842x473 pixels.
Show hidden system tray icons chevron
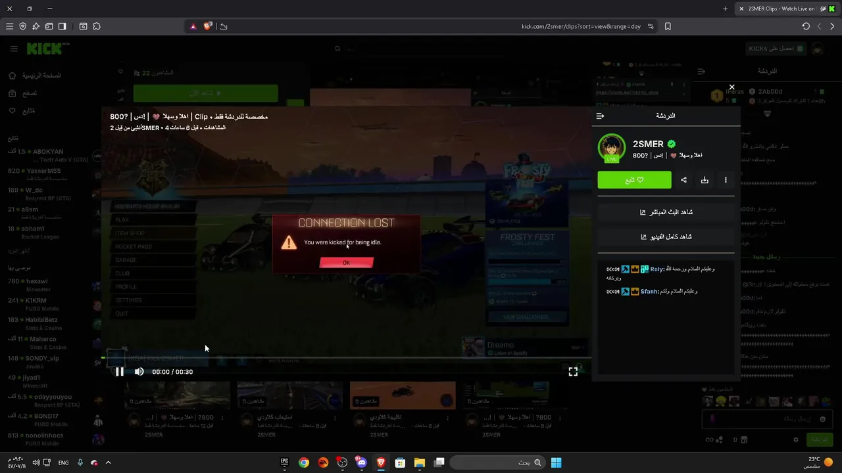point(108,462)
